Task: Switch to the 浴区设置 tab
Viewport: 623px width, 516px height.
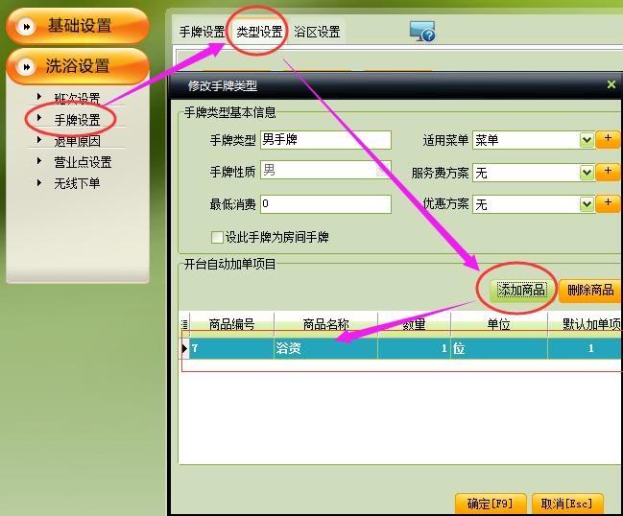Action: [x=317, y=32]
